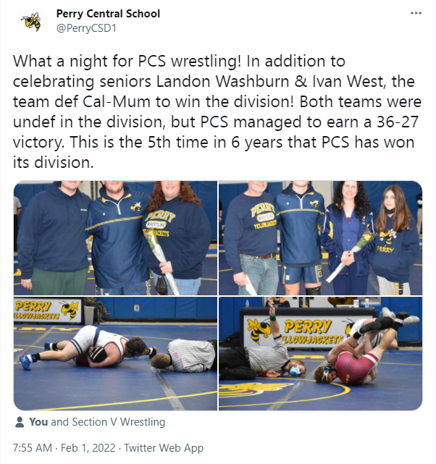
Task: Open photo of wrestlers near referee on mat
Action: pos(115,354)
